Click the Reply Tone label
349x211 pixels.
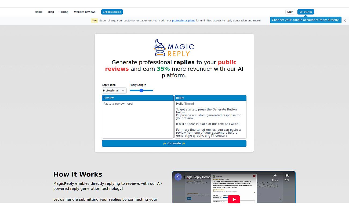pos(109,85)
